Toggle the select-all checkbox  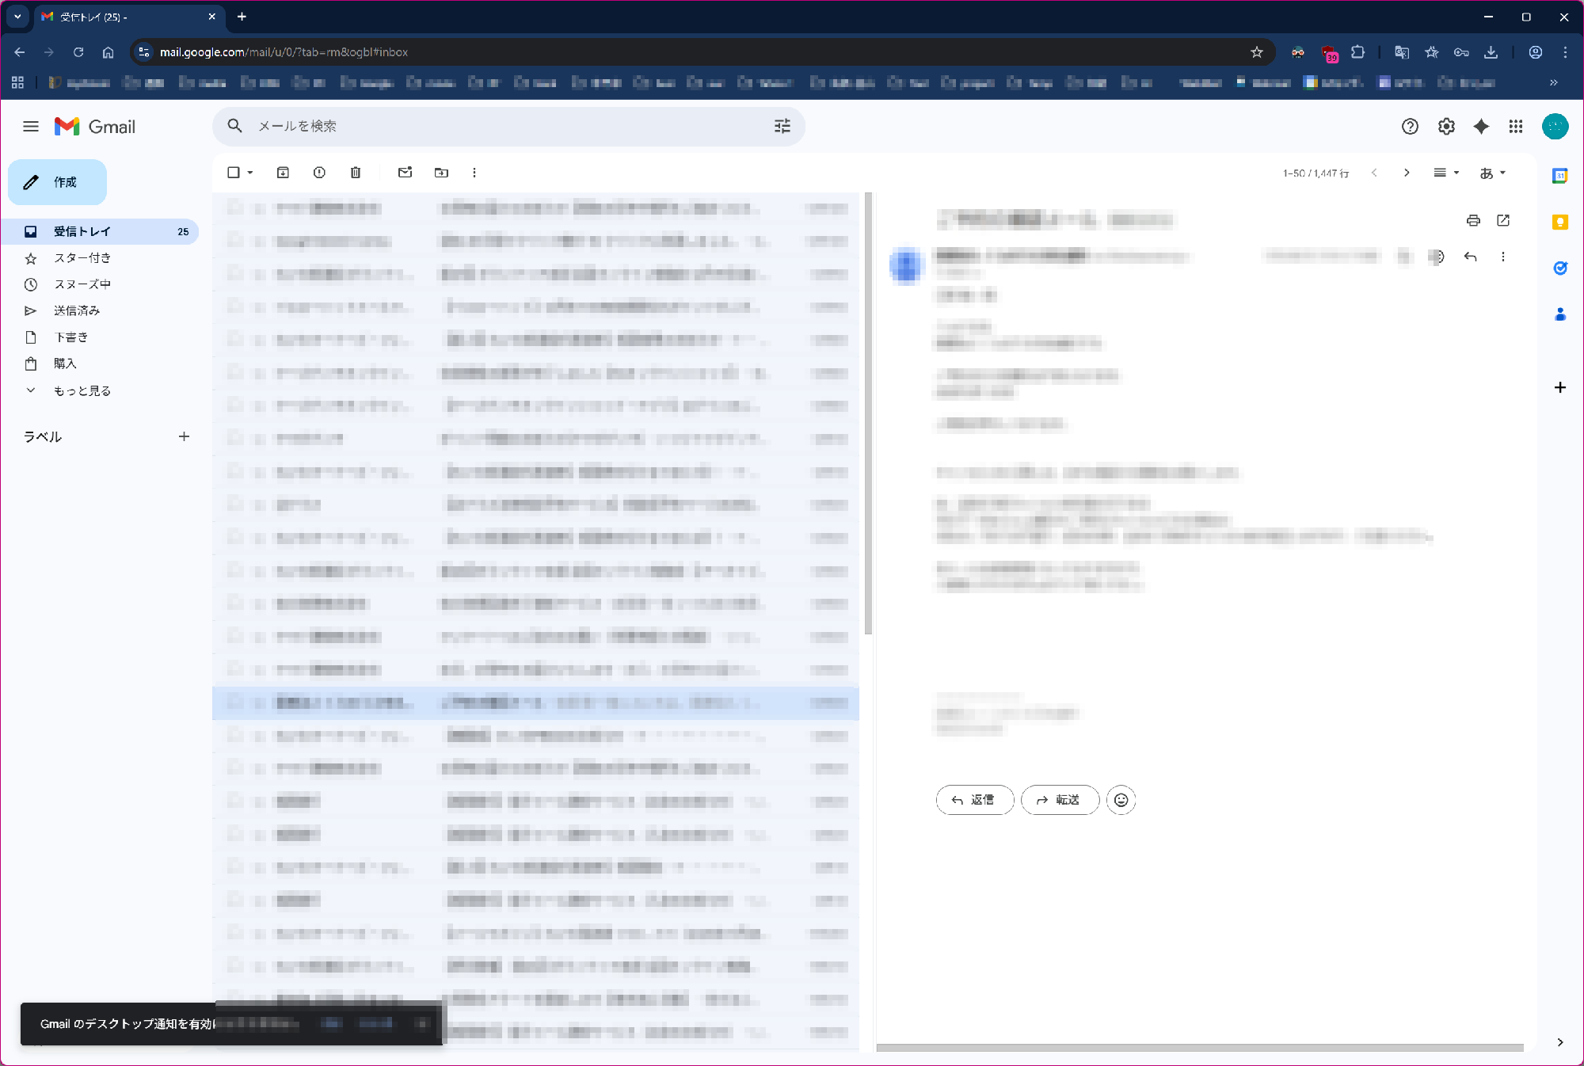coord(234,173)
